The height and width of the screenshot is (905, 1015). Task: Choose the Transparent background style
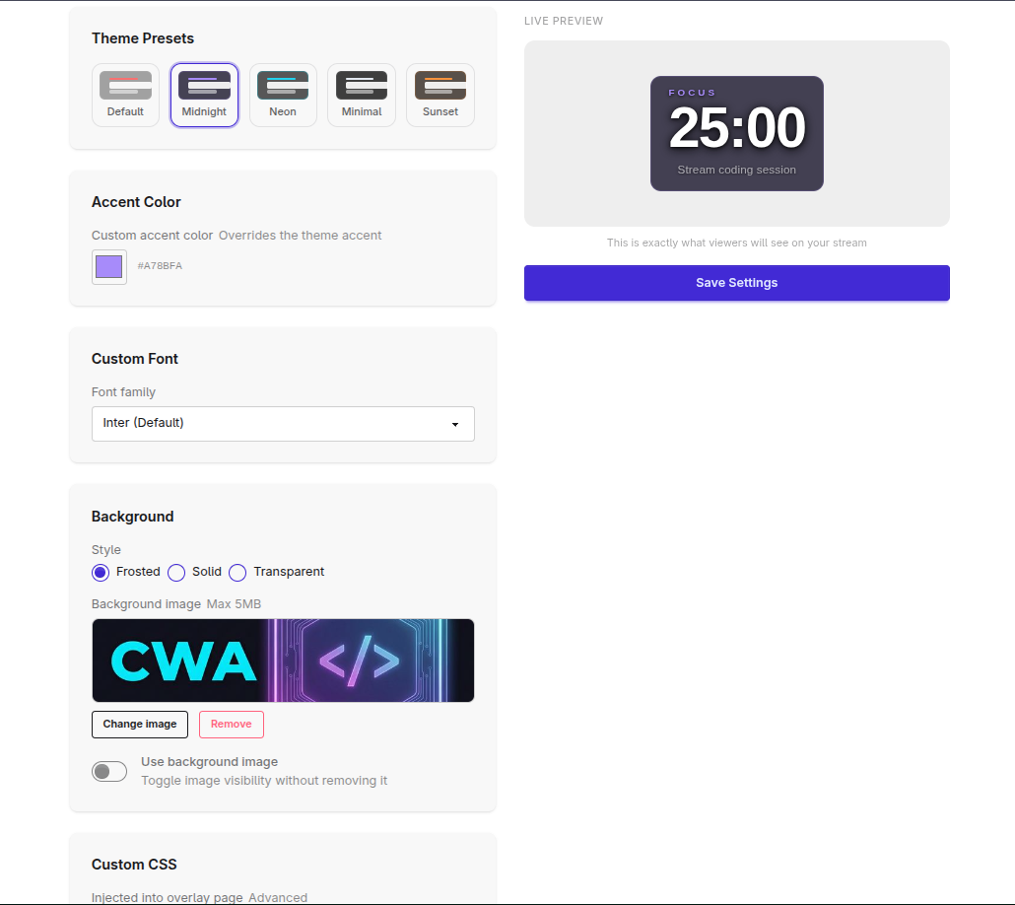[x=237, y=573]
